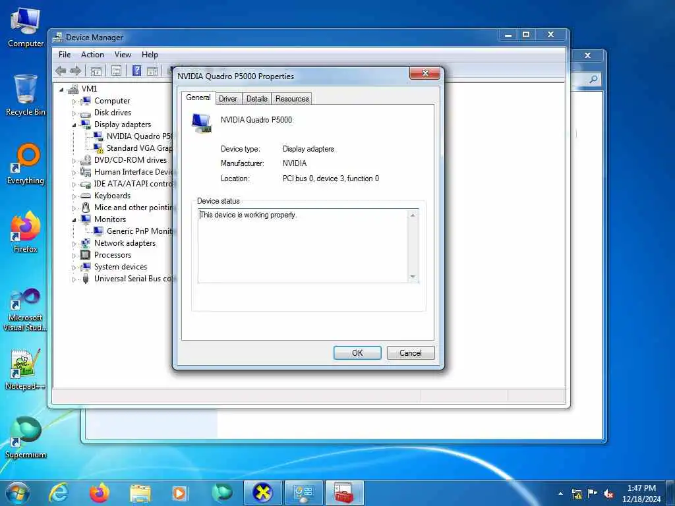
Task: Open the Windows Start menu orb
Action: tap(18, 493)
